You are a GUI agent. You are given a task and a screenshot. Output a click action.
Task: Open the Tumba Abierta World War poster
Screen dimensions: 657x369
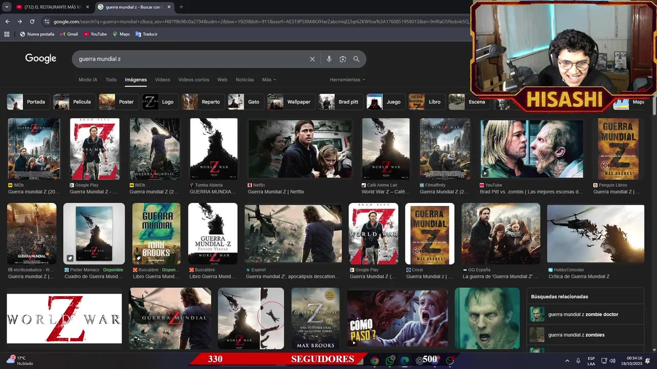[x=214, y=149]
